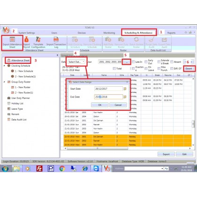Open FileZilla from the taskbar

[x=39, y=168]
